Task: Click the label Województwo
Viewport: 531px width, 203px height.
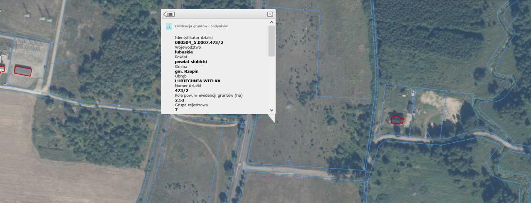Action: (188, 47)
